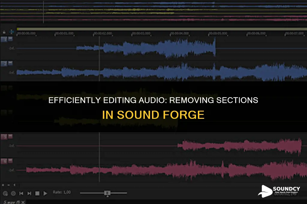This screenshot has width=307, height=204.
Task: Click the blue snapping icon next to the lock
Action: [x=12, y=32]
